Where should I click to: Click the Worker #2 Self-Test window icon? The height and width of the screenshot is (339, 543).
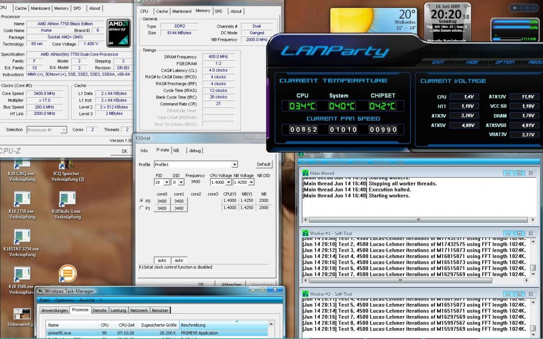tap(305, 294)
